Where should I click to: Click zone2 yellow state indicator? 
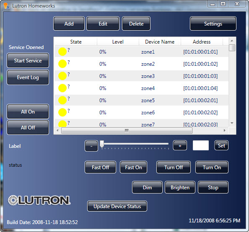pyautogui.click(x=62, y=64)
